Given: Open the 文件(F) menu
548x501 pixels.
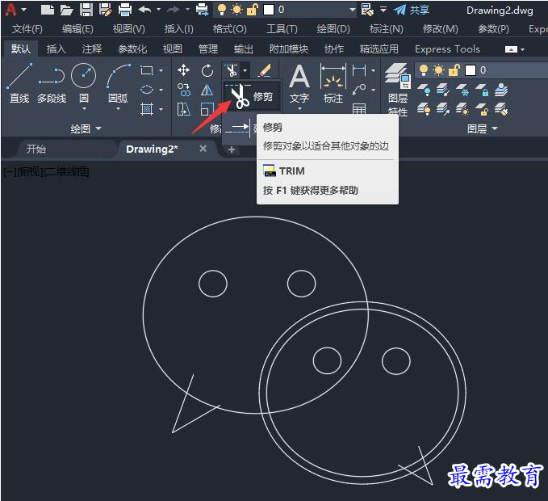Looking at the screenshot, I should (x=27, y=29).
